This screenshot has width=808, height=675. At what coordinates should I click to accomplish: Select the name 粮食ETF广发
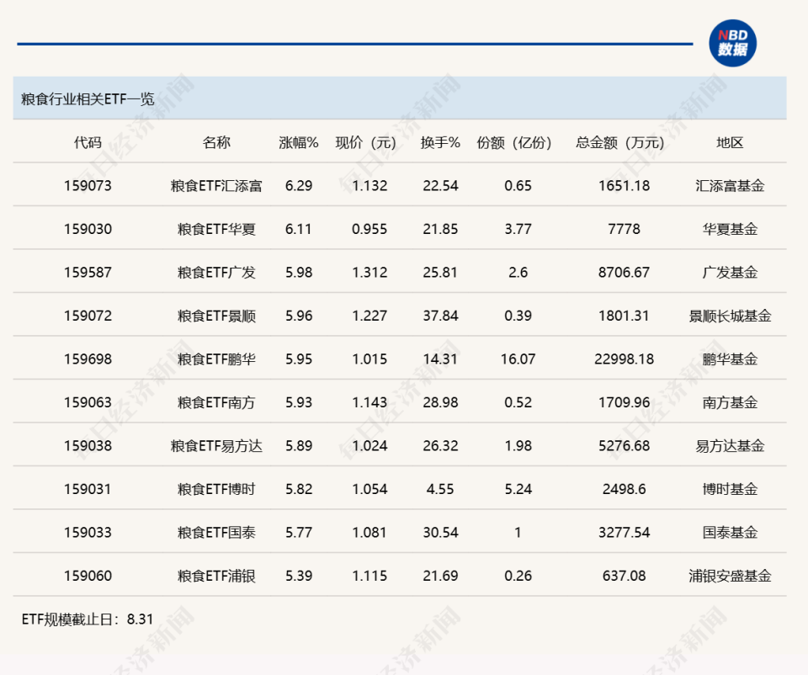[216, 272]
